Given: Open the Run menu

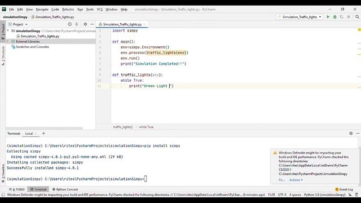Looking at the screenshot, I should click(80, 10).
